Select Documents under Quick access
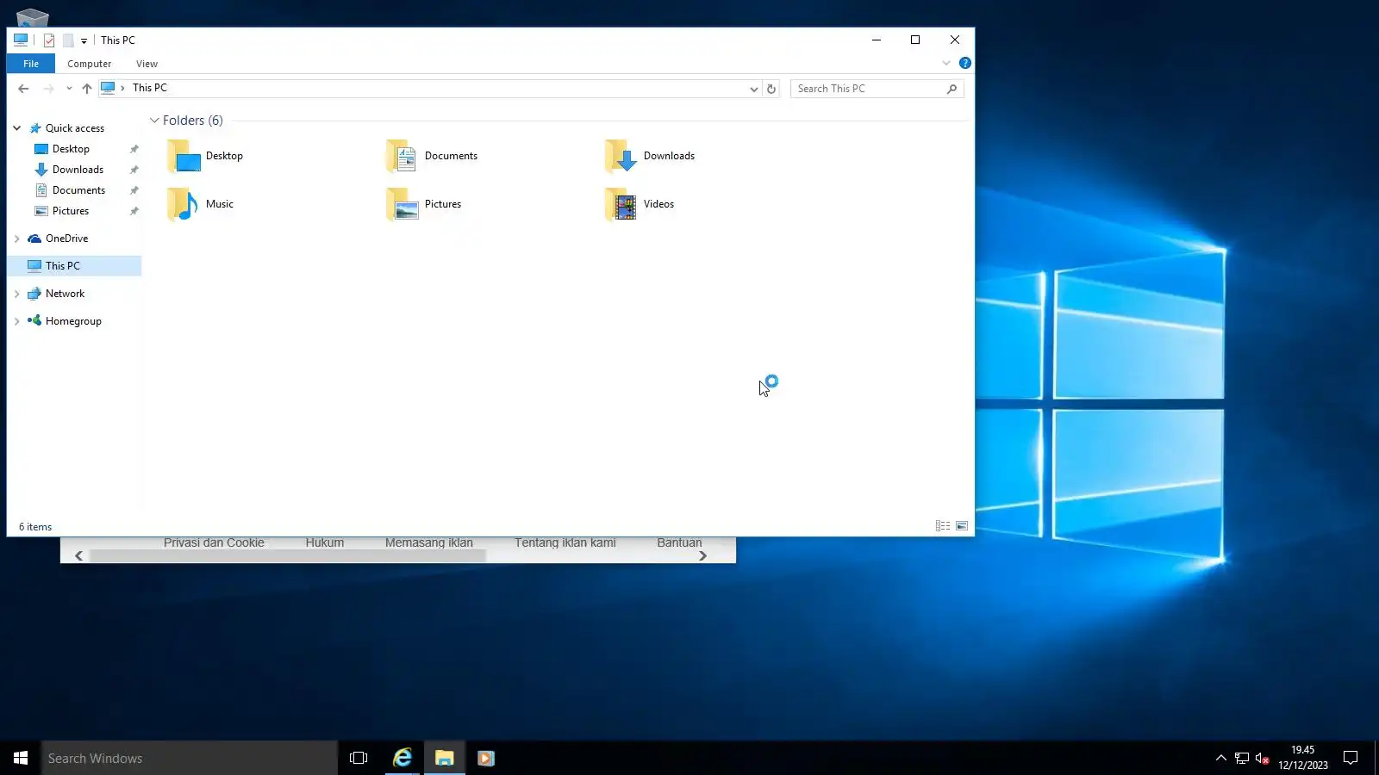1379x775 pixels. pos(78,190)
